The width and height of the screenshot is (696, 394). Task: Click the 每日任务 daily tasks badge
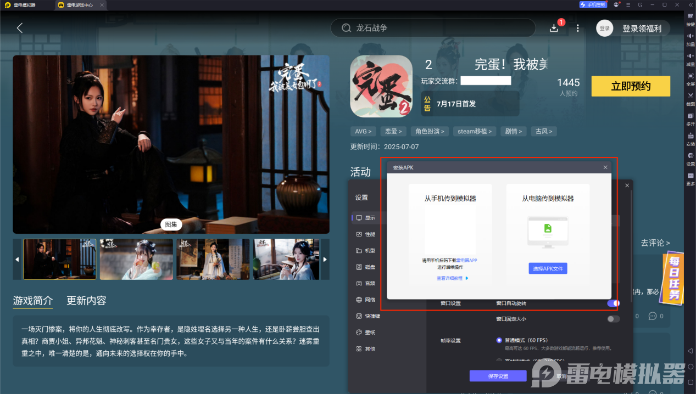[673, 278]
